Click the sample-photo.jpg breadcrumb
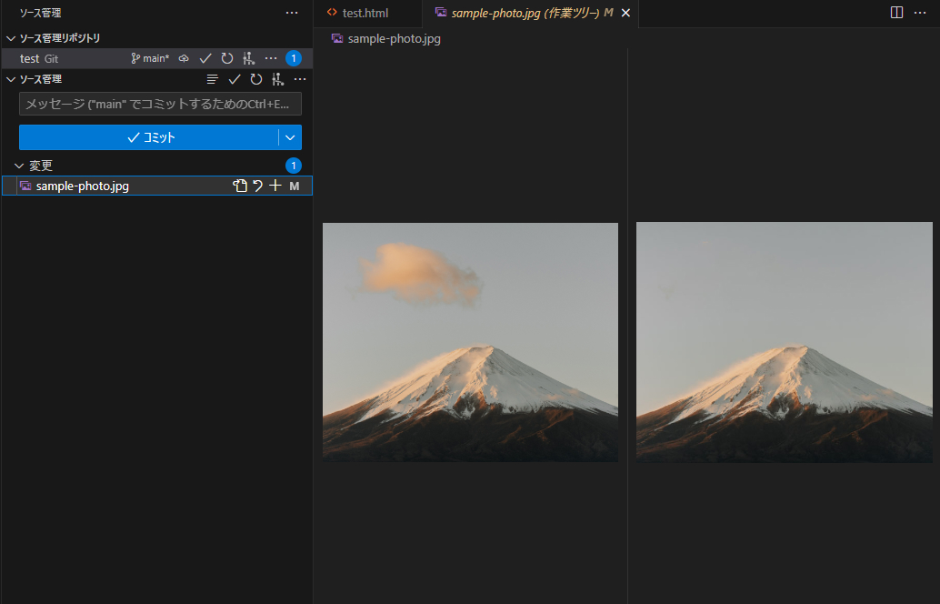Screen dimensions: 940x604 [394, 39]
